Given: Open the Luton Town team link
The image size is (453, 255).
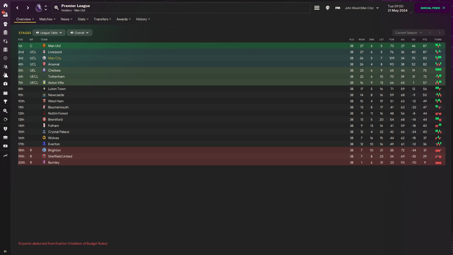Looking at the screenshot, I should (x=57, y=89).
